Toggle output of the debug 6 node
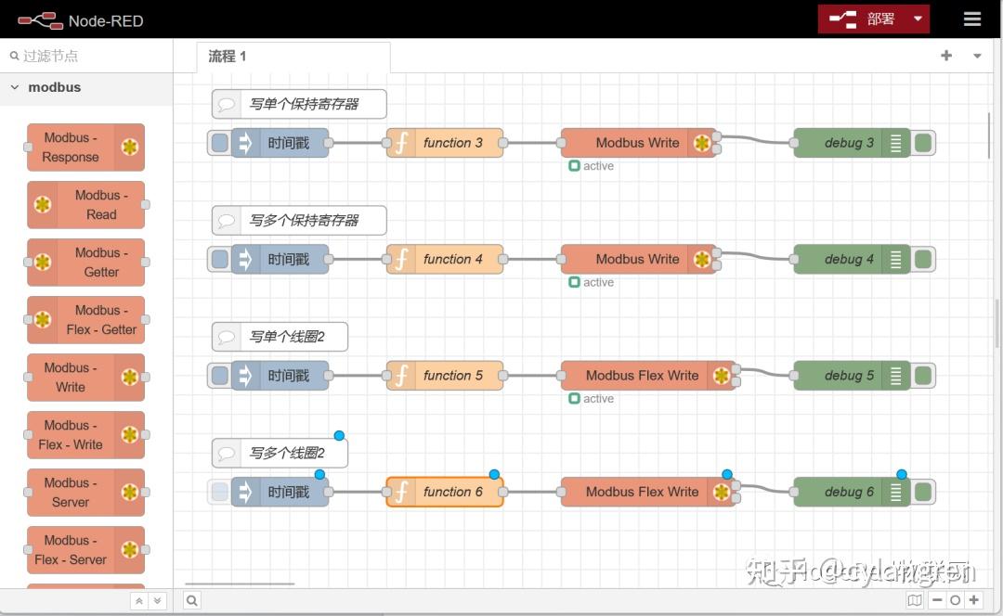The width and height of the screenshot is (1003, 616). (x=922, y=492)
